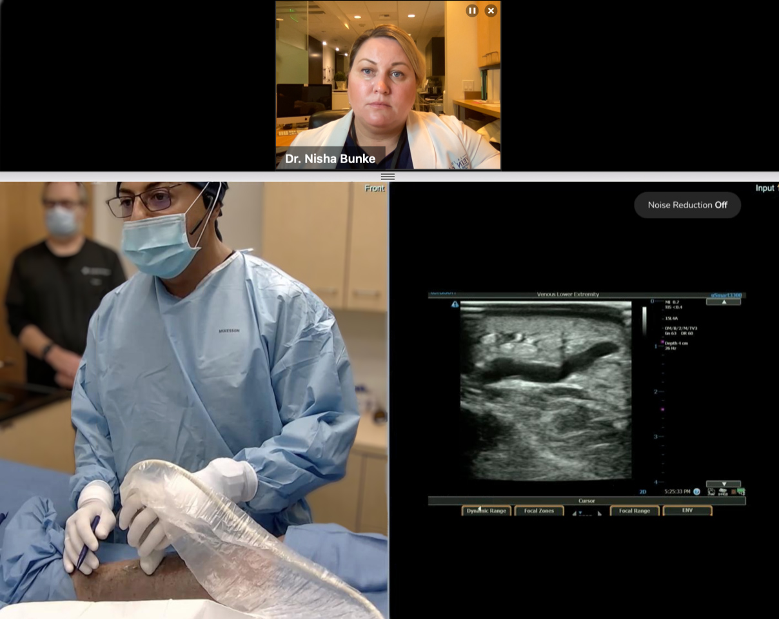Click the warning triangle icon on ultrasound image

pyautogui.click(x=455, y=304)
